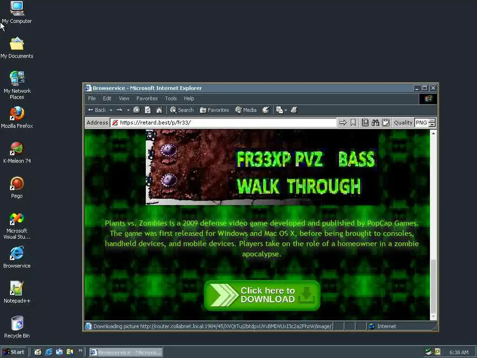Viewport: 477px width, 358px height.
Task: Click the binoculars find icon
Action: coord(375,123)
